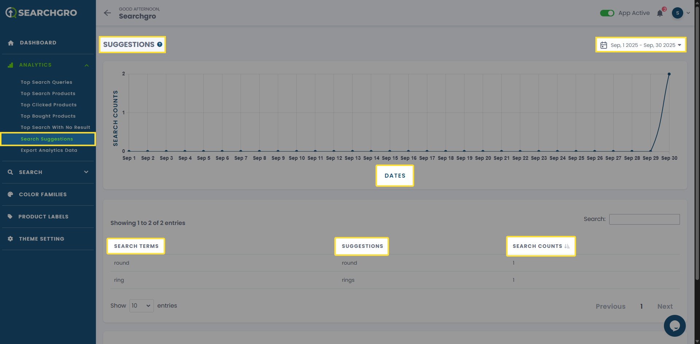Open the chat support bubble icon
This screenshot has width=700, height=344.
(x=674, y=325)
